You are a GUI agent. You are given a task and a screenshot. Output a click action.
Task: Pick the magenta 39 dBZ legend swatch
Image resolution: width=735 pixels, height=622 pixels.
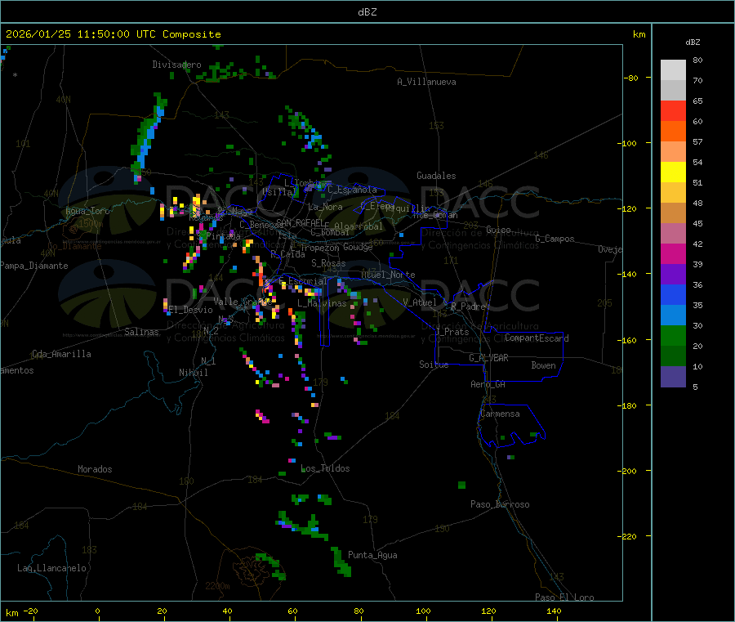click(673, 253)
